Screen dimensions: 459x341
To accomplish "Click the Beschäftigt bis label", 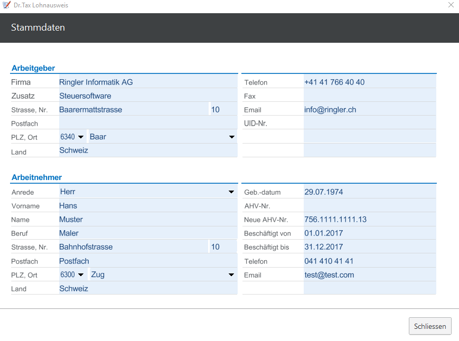I will 267,247.
